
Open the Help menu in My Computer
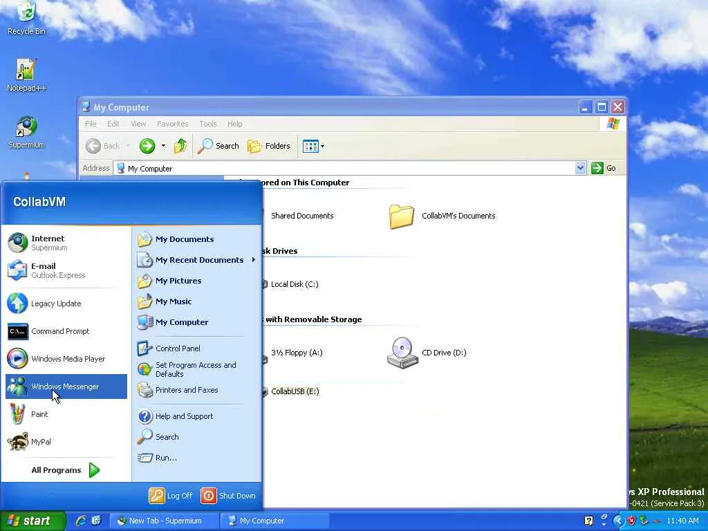pyautogui.click(x=235, y=124)
